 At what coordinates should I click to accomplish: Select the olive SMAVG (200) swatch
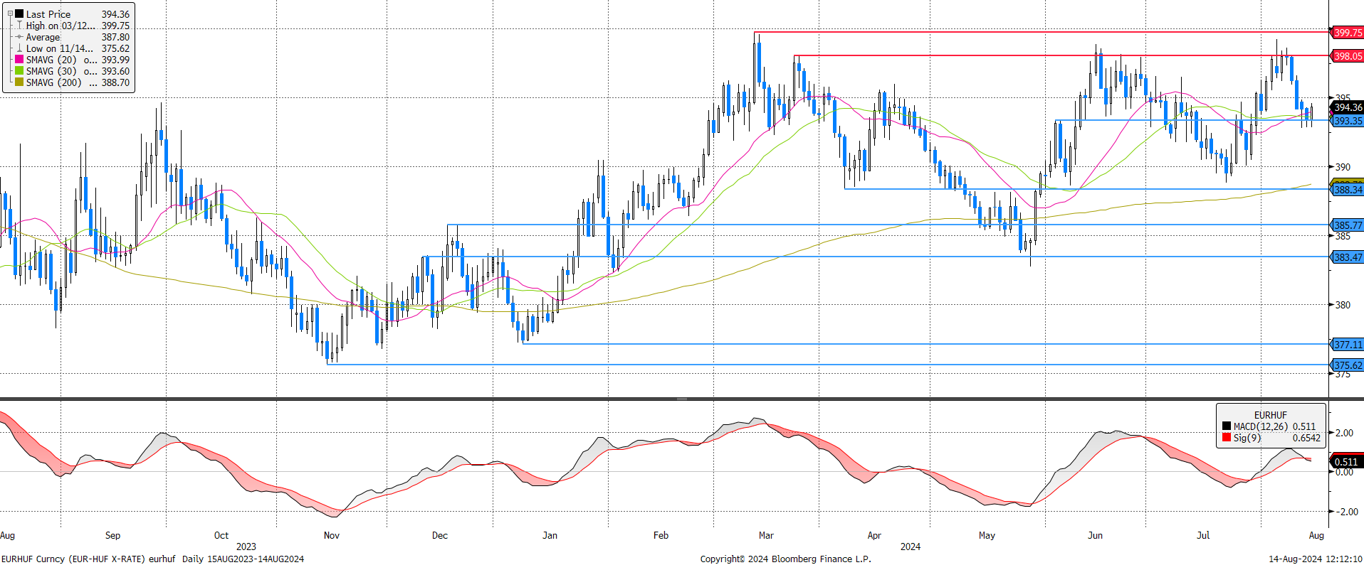[x=19, y=82]
